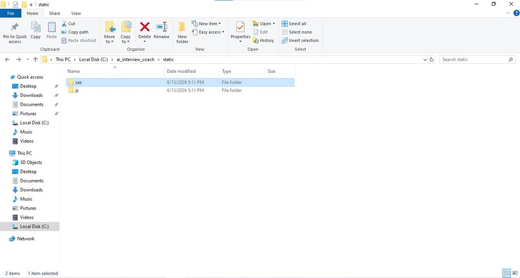Go up to parent folder
520x278 pixels.
[x=35, y=60]
